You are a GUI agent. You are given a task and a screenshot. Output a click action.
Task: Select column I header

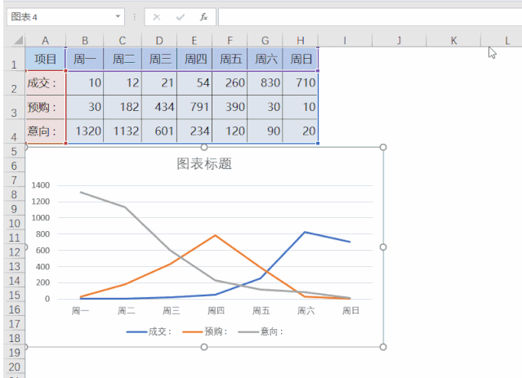(345, 41)
